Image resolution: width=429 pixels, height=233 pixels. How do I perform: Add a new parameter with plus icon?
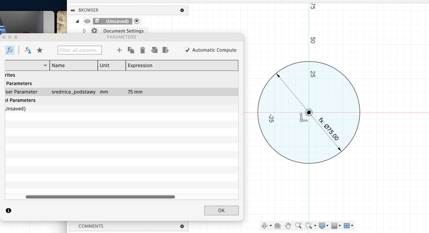[x=119, y=50]
